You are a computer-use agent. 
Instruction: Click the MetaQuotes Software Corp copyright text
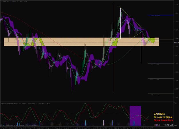(20, 125)
